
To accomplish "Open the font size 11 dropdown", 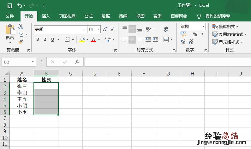I will point(98,29).
